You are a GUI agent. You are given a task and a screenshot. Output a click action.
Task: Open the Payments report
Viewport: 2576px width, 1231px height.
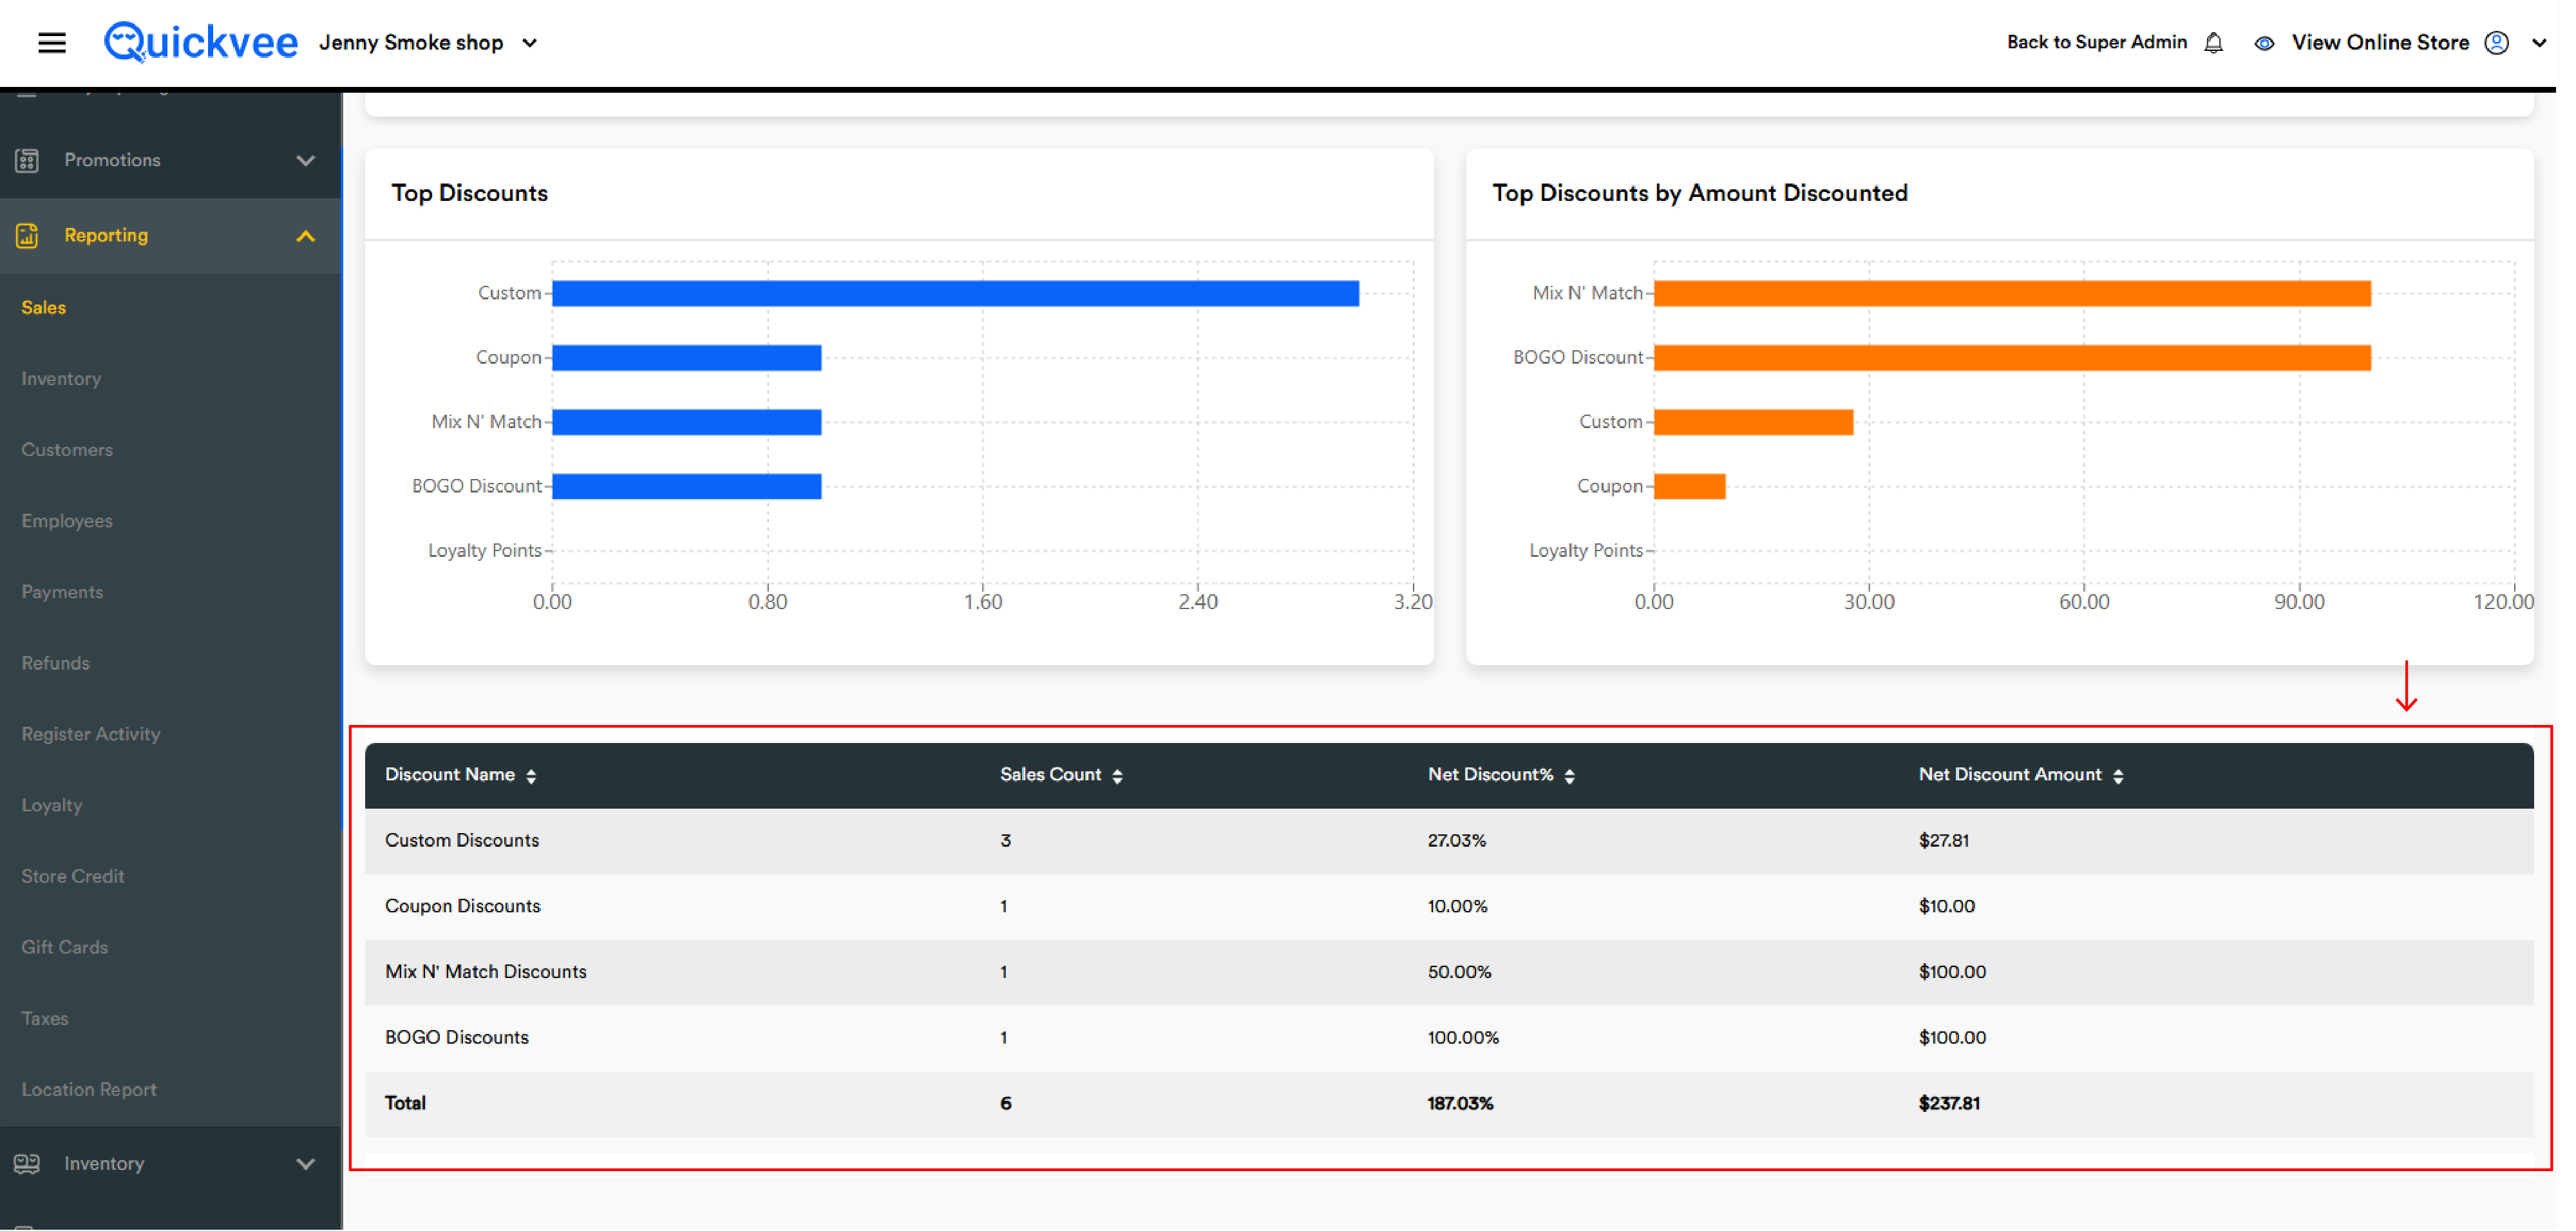tap(62, 591)
